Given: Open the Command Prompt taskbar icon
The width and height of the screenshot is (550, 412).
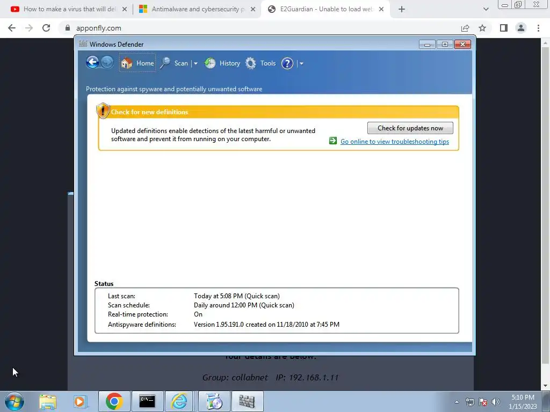Looking at the screenshot, I should (x=147, y=401).
